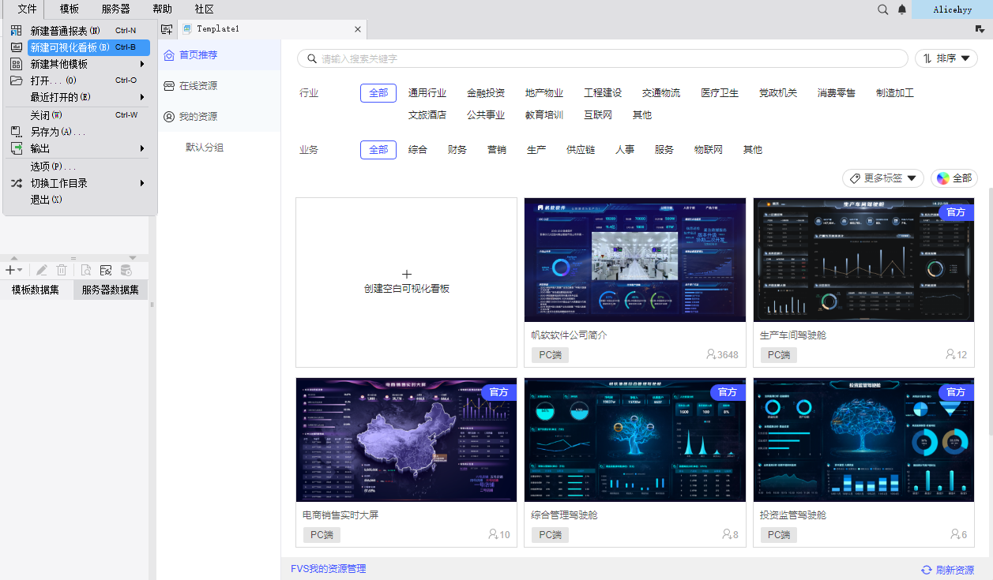Select 默认分组 group

point(205,147)
